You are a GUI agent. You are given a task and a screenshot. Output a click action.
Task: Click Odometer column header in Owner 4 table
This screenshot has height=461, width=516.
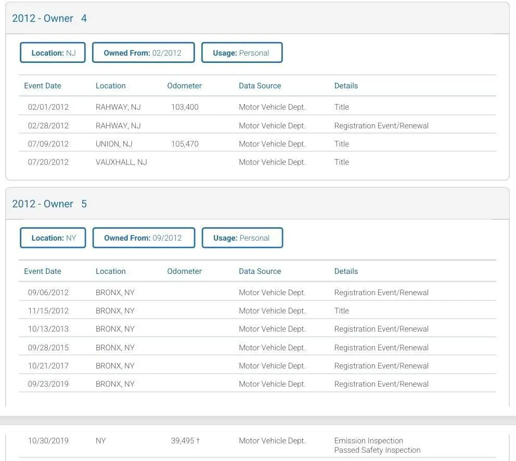pyautogui.click(x=184, y=86)
